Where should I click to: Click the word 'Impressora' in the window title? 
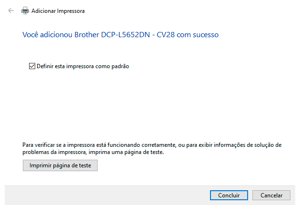[x=71, y=10]
